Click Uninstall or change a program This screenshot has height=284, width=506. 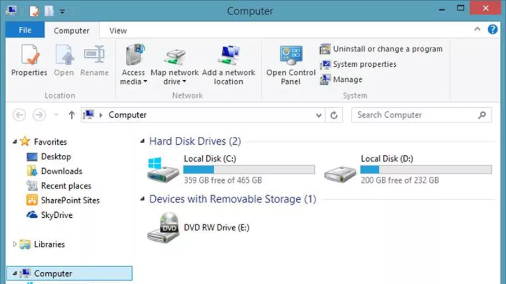[x=381, y=49]
